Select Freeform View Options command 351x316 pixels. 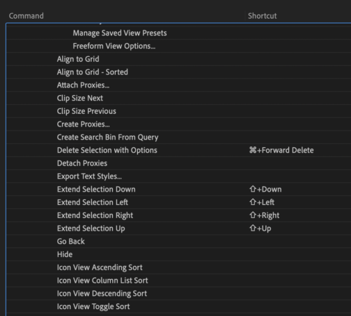pyautogui.click(x=114, y=46)
